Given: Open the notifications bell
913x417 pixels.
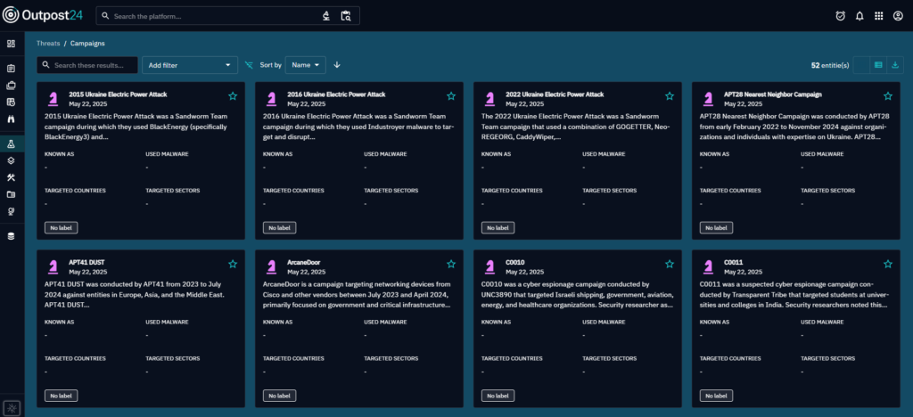Looking at the screenshot, I should pos(860,16).
